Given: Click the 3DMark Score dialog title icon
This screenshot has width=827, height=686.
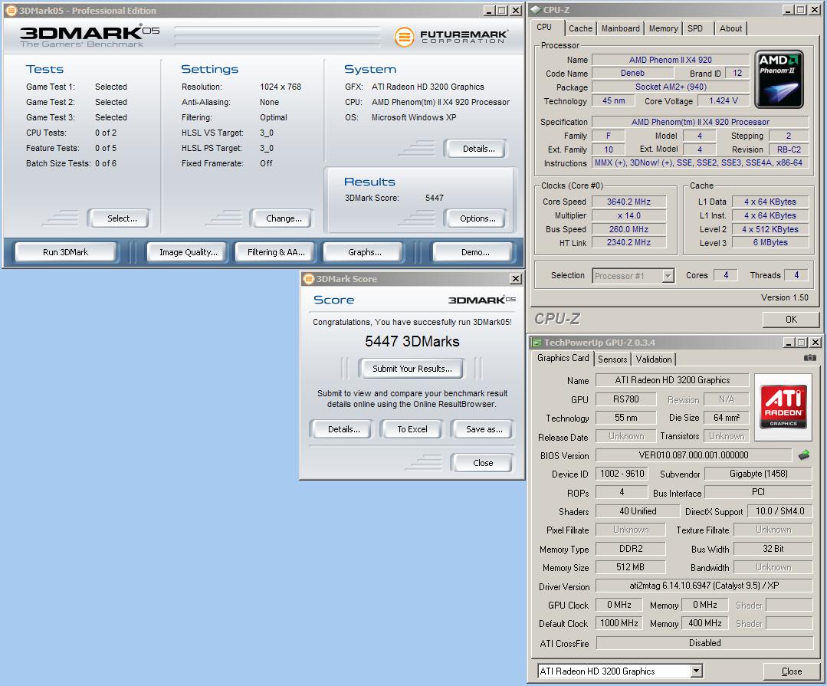Looking at the screenshot, I should point(308,279).
